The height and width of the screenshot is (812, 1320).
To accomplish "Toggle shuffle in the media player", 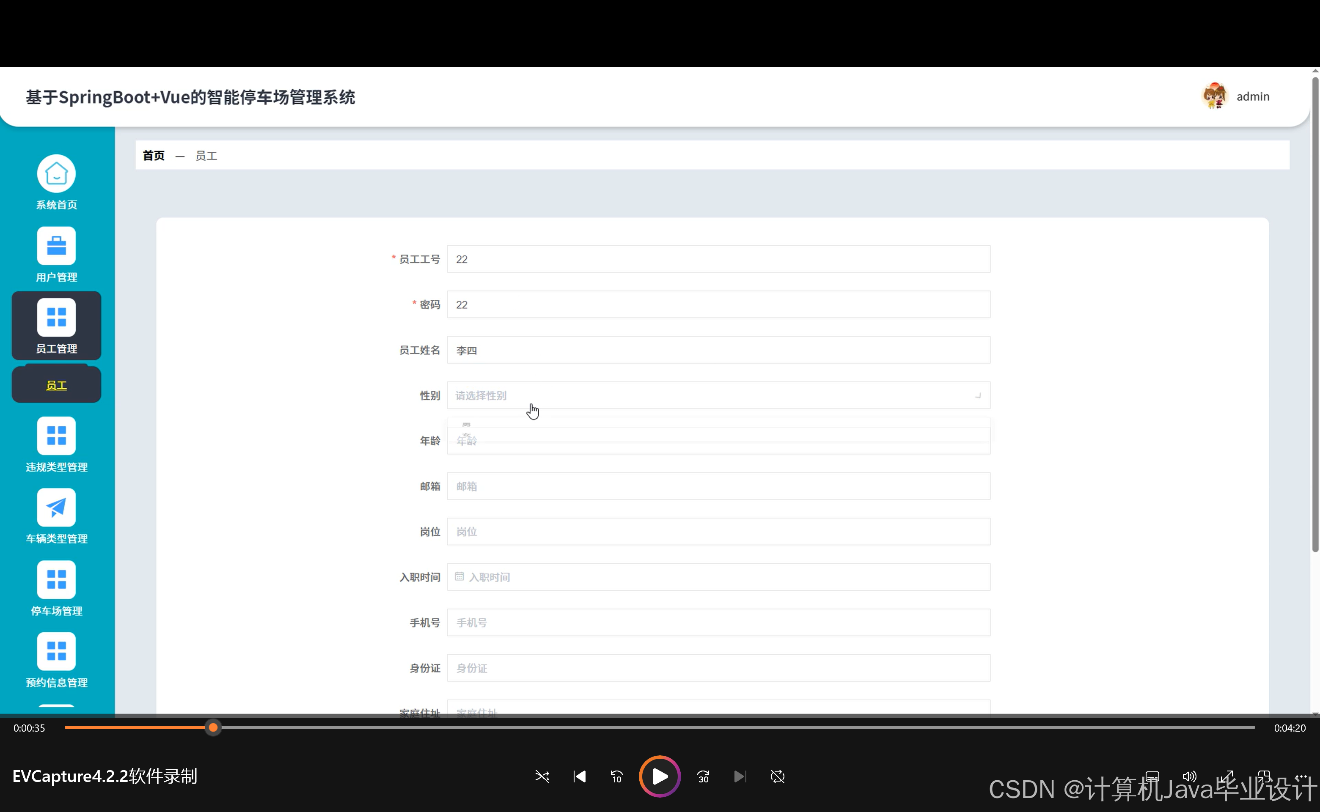I will 542,776.
